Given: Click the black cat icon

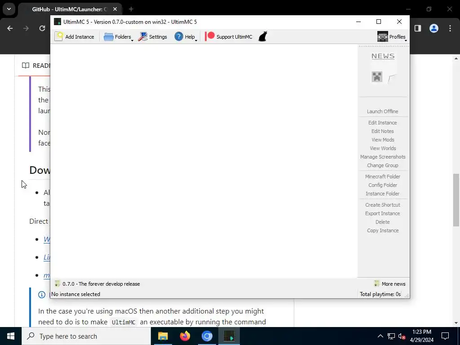Looking at the screenshot, I should [262, 36].
